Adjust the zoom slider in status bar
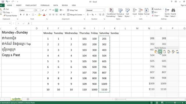Screen dimensions: 186x104 (x=175, y=103)
